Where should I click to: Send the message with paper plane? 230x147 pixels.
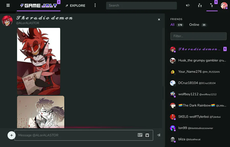coord(159,135)
